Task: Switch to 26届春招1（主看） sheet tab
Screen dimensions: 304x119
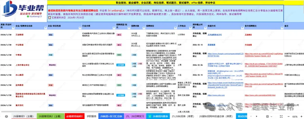Action: (23, 116)
